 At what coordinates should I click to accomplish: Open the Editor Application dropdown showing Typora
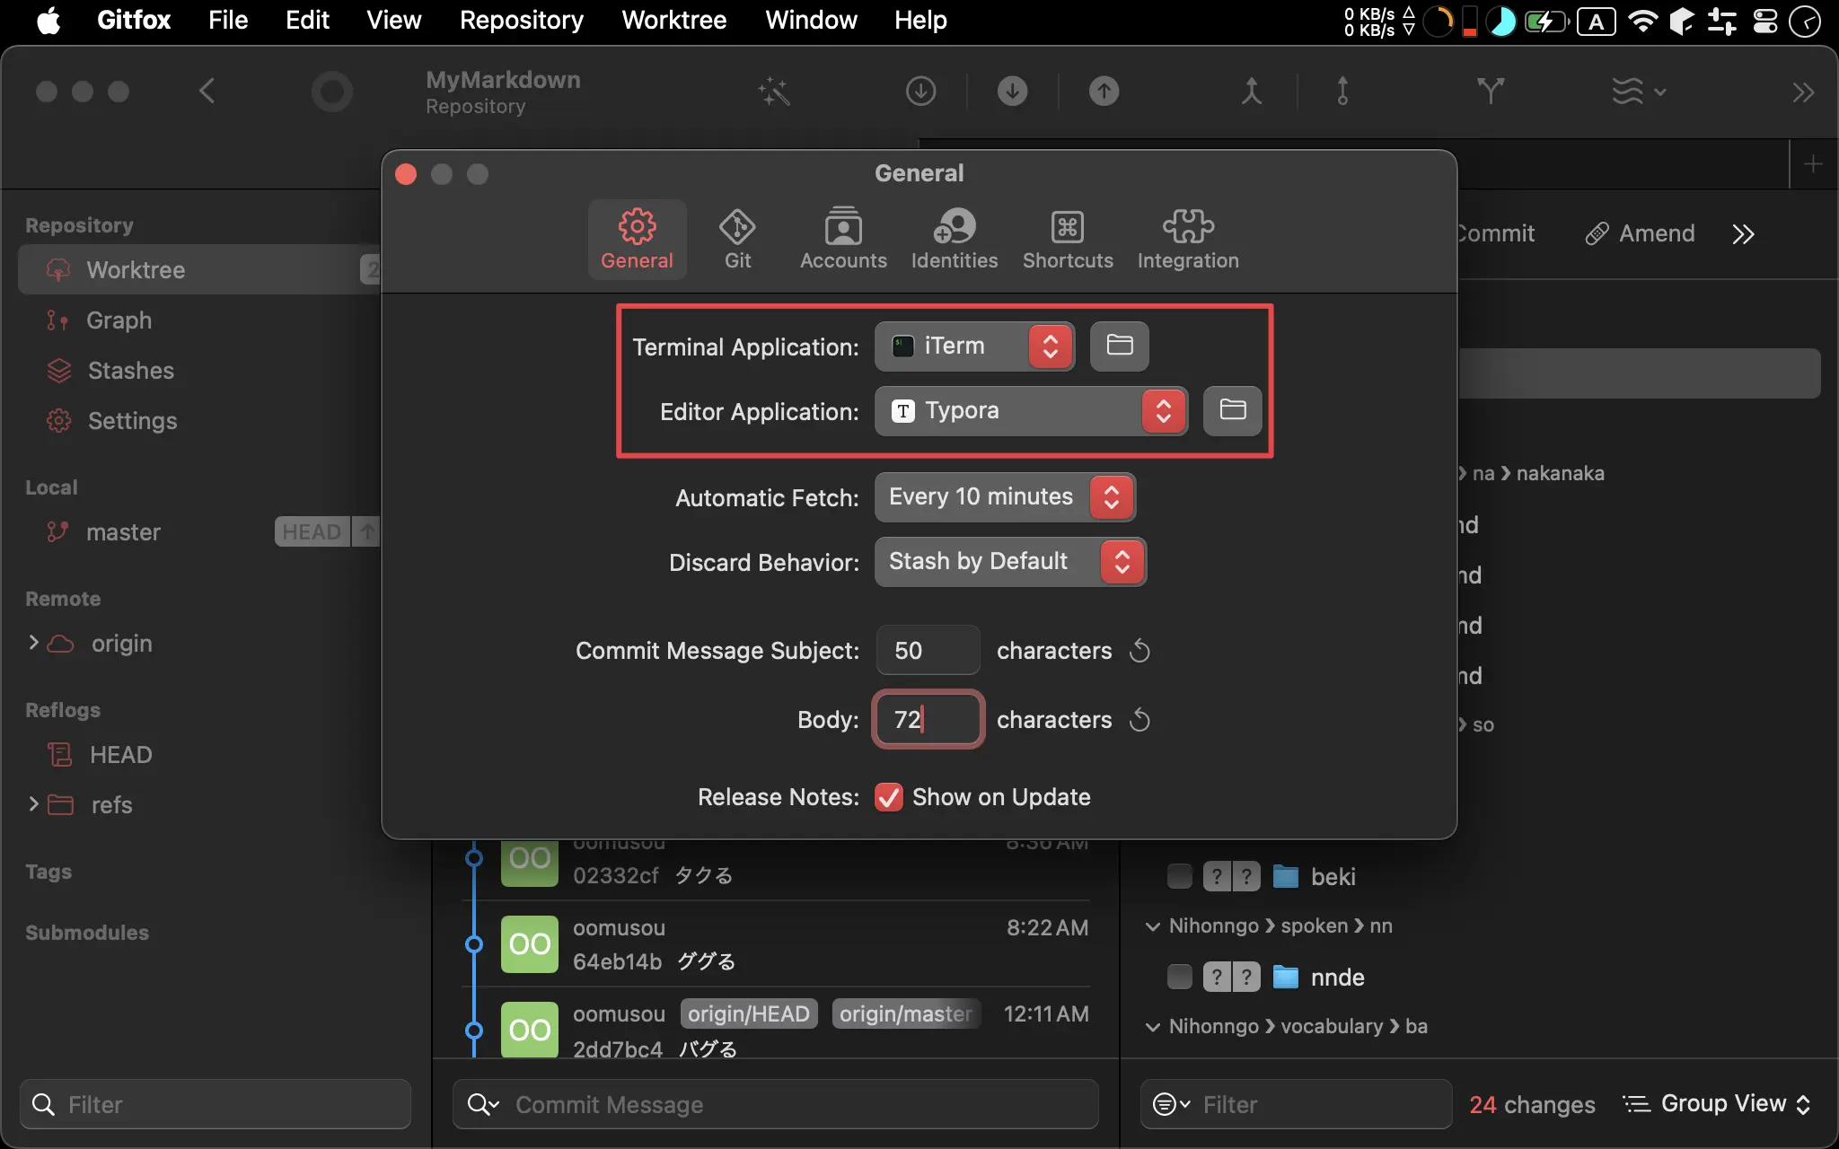tap(1031, 410)
